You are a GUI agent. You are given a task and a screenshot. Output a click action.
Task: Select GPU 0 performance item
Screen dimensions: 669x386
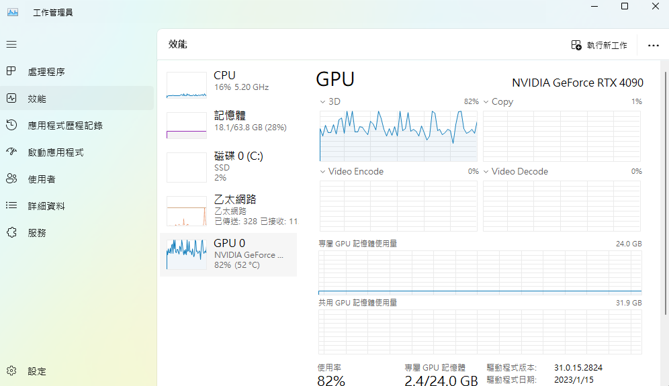[x=228, y=254]
